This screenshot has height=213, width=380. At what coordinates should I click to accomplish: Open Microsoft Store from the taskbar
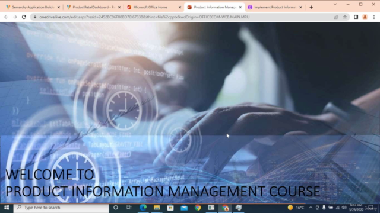(170, 208)
